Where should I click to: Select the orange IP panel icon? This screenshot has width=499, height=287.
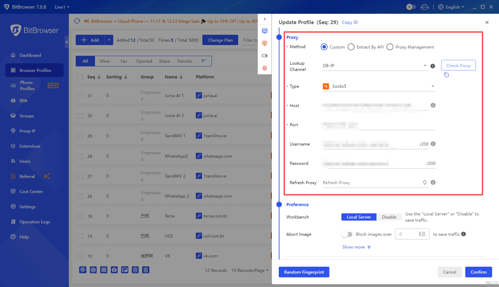pos(265,43)
